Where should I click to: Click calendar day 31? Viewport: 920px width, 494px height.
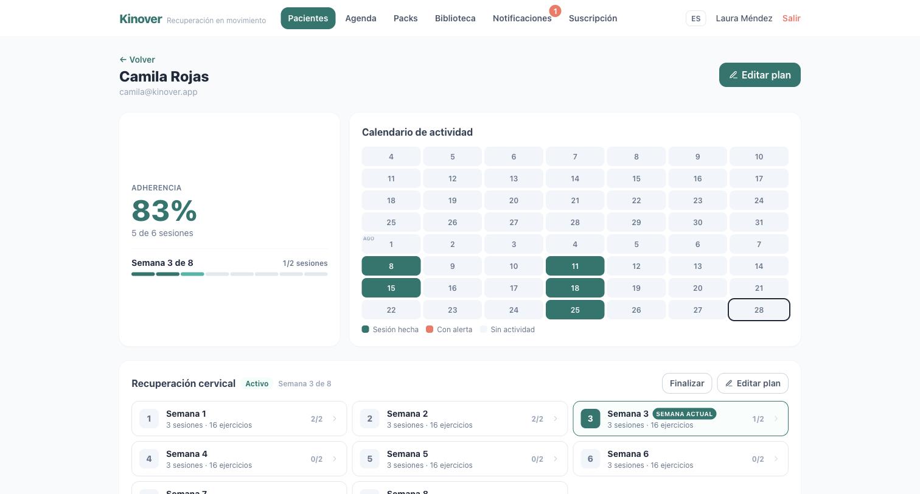pos(759,222)
